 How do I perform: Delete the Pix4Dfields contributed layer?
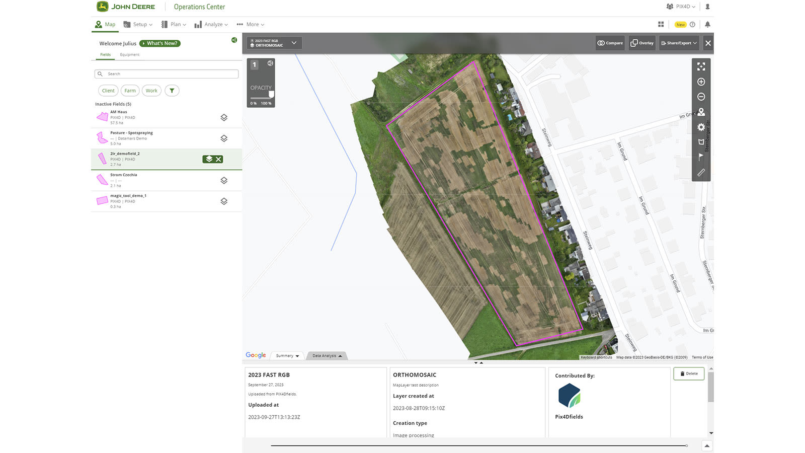coord(688,373)
